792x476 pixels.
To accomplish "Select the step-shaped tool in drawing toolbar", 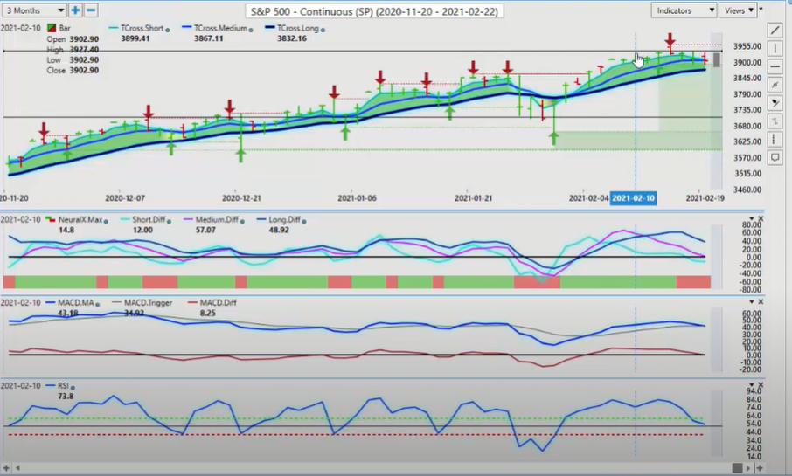I will (775, 121).
